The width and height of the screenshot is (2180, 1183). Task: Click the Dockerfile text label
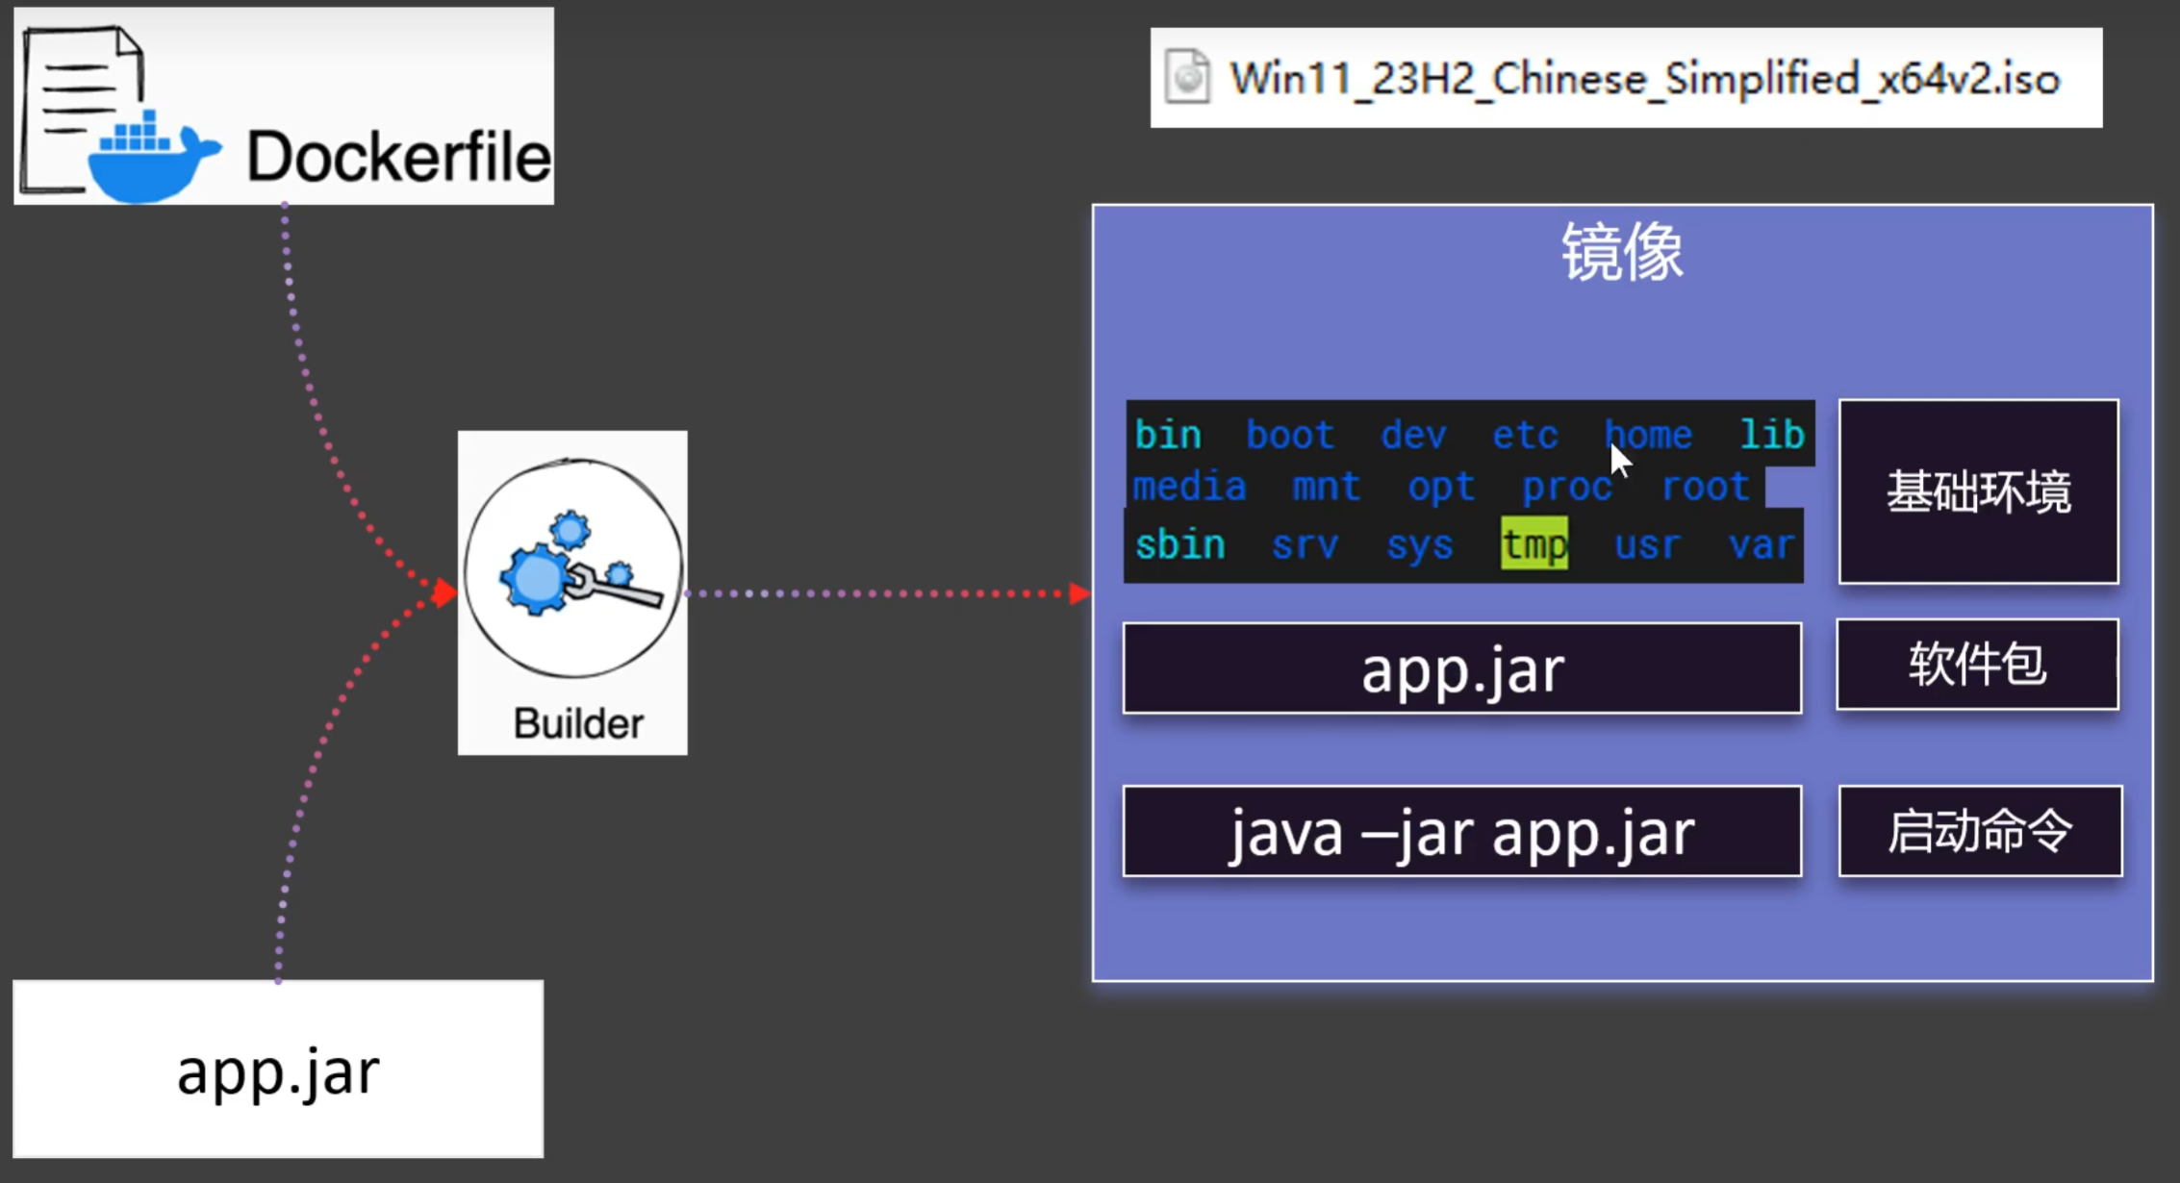[x=398, y=157]
